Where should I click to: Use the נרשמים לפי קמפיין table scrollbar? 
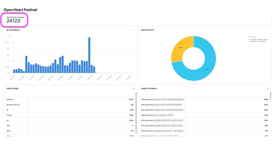(271, 96)
